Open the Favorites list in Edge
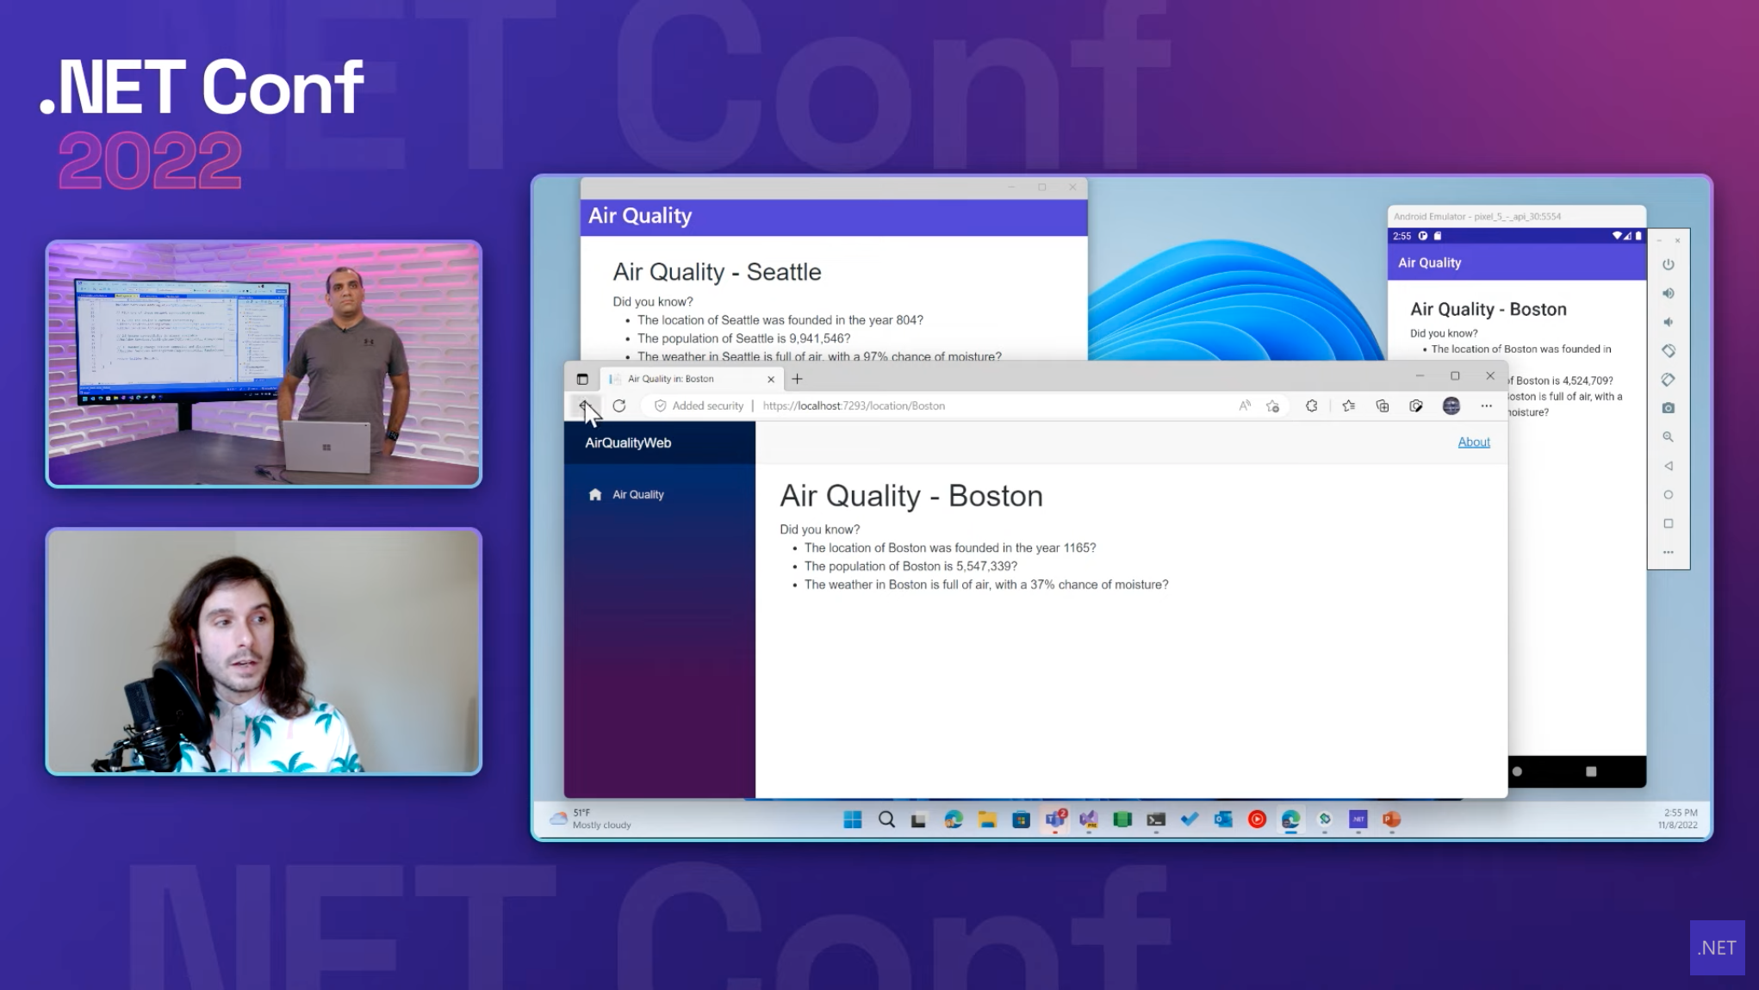 (1348, 405)
